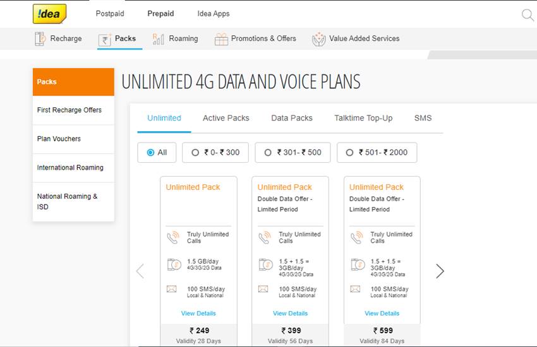This screenshot has height=347, width=537.
Task: Go to Roaming
Action: click(x=184, y=38)
